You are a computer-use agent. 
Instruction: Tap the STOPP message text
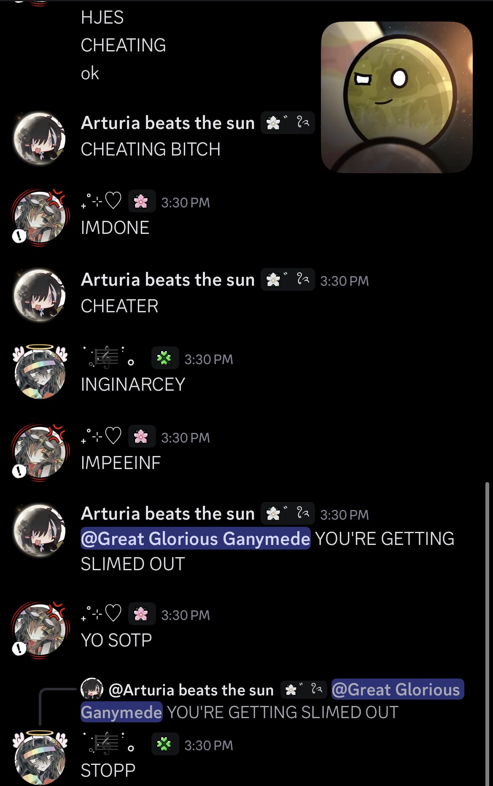coord(108,770)
